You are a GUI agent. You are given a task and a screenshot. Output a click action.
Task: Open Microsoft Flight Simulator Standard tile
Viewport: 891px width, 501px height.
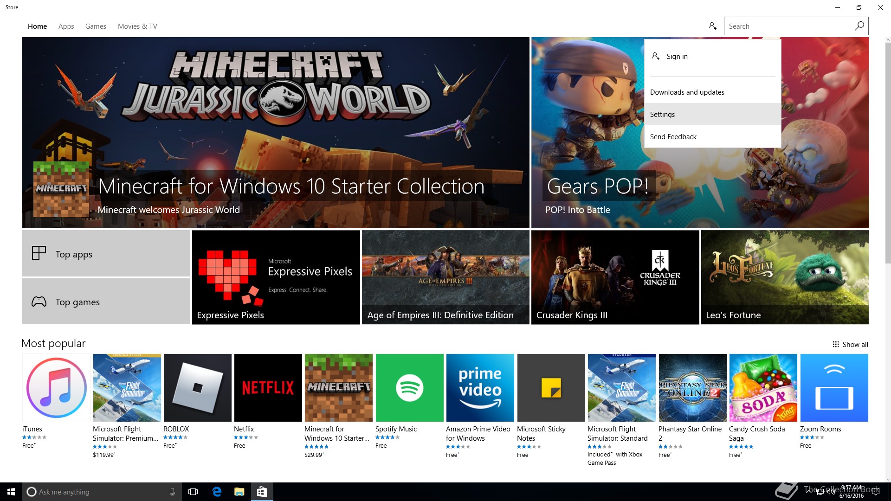click(622, 388)
